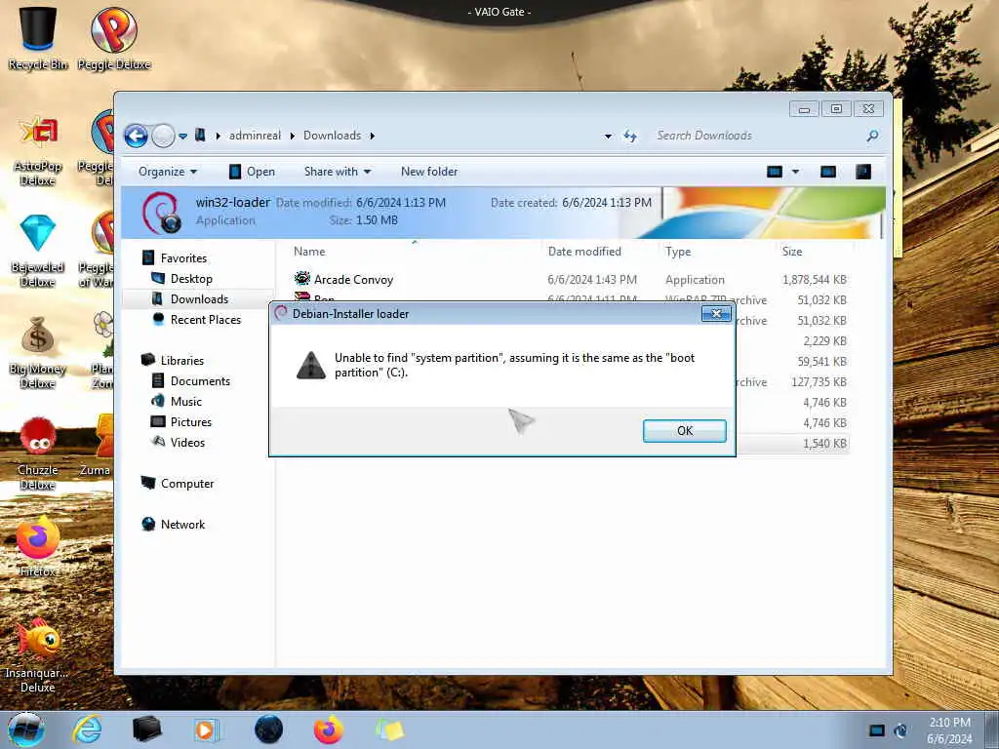
Task: Click the Explorer Back arrow button
Action: click(x=136, y=136)
